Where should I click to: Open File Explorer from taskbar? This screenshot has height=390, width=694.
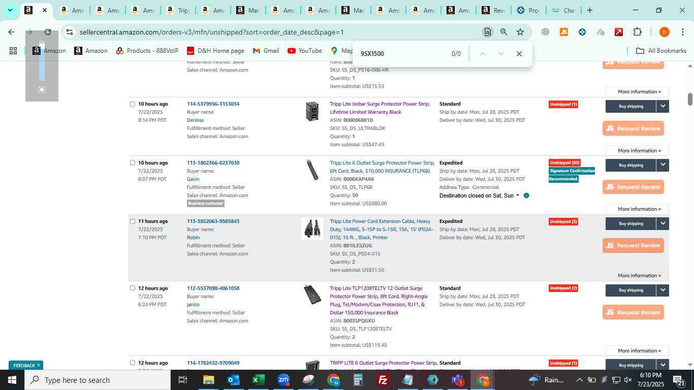(x=208, y=380)
